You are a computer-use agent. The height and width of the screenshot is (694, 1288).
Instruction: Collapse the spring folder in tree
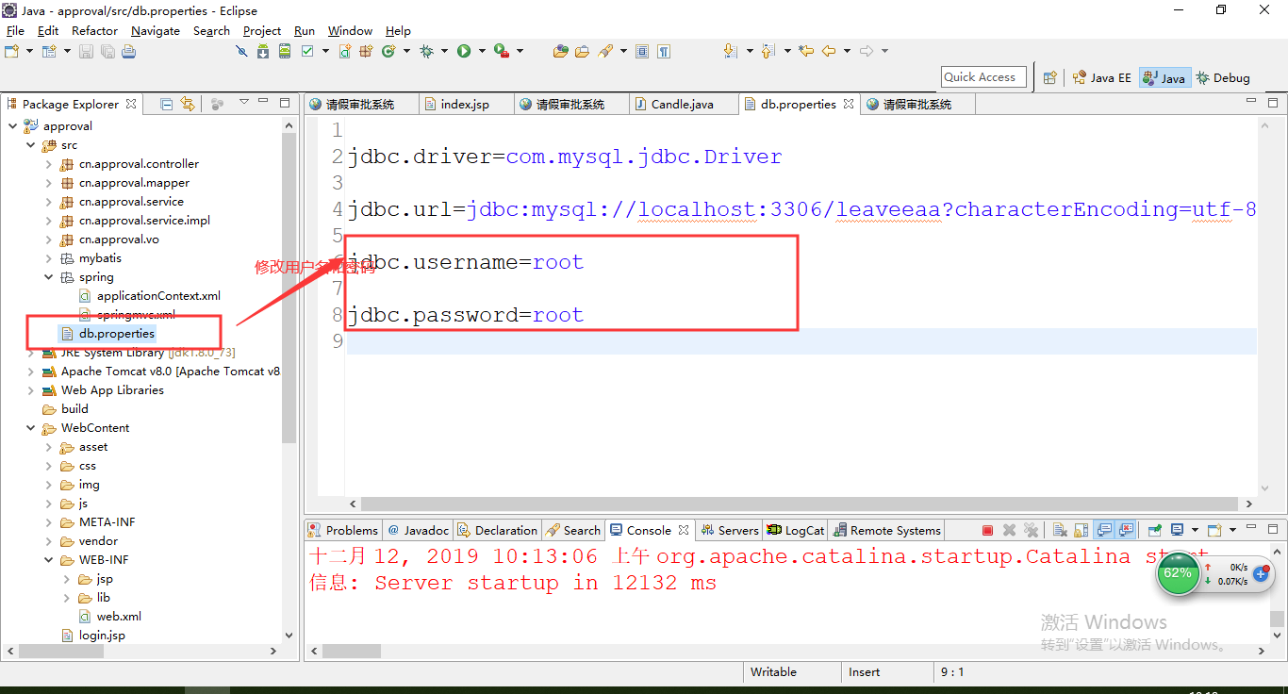click(x=49, y=277)
